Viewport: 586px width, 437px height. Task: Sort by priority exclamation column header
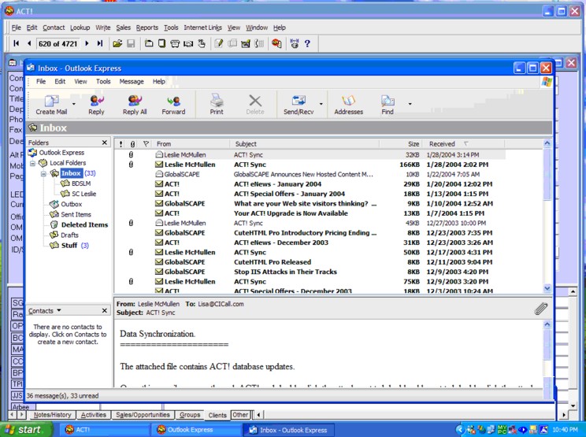(x=121, y=144)
